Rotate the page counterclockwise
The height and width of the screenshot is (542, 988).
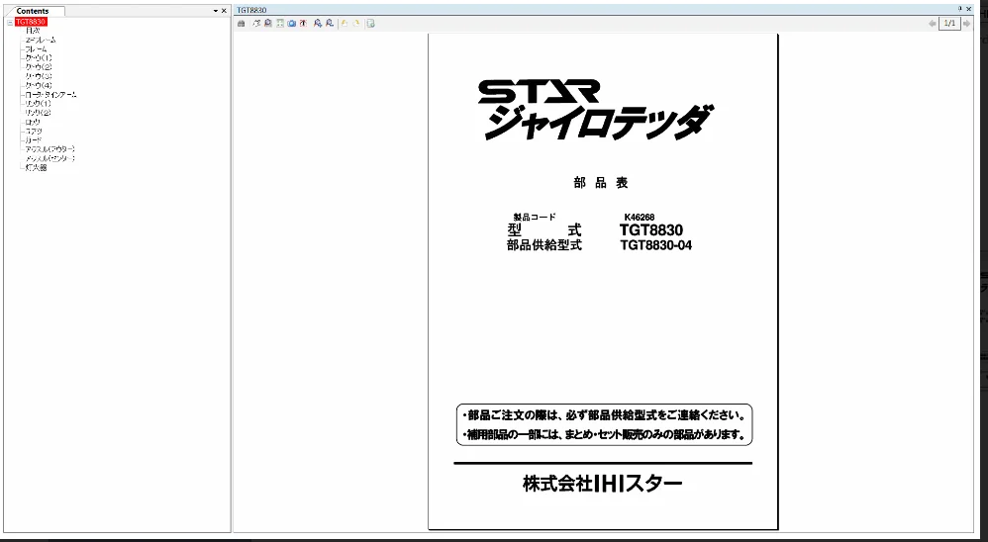click(345, 24)
